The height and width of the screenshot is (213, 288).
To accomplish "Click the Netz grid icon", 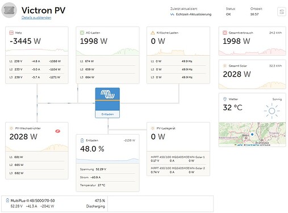I will click(x=11, y=33).
